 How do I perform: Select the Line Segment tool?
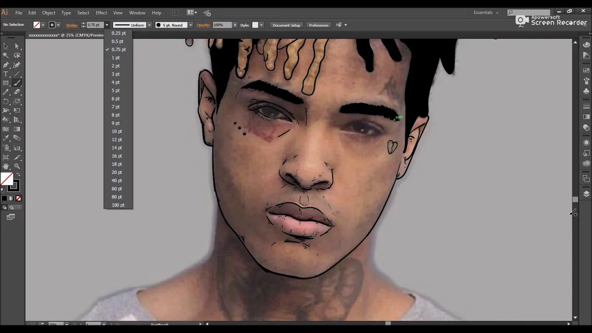click(17, 74)
